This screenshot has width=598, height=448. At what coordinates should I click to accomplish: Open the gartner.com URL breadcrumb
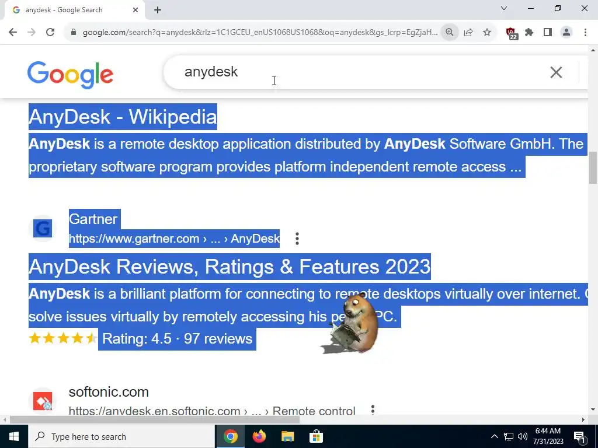[x=174, y=239]
